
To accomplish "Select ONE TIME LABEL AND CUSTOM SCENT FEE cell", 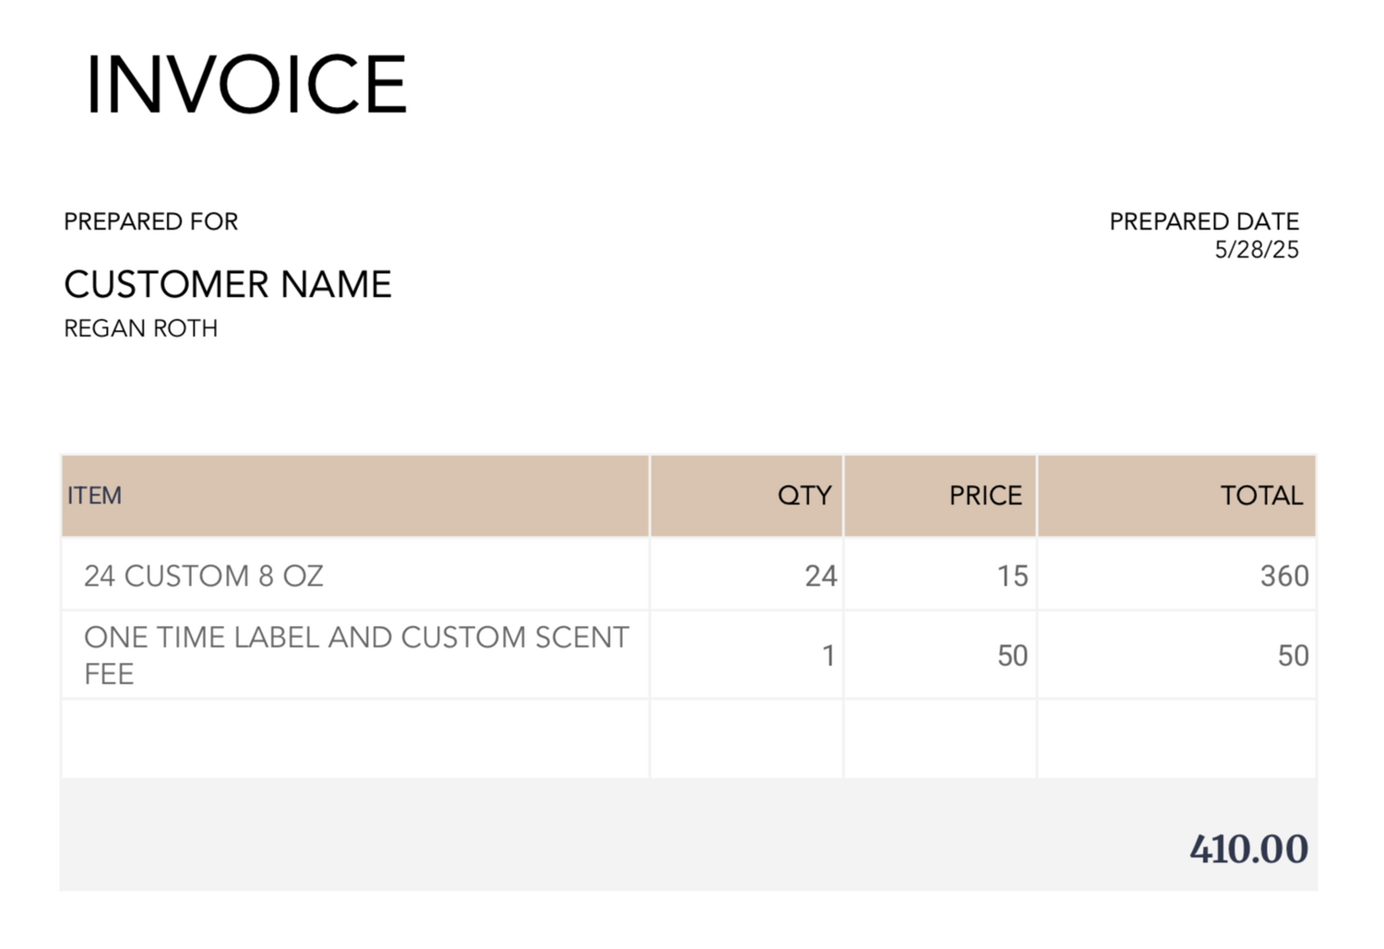I will click(355, 655).
